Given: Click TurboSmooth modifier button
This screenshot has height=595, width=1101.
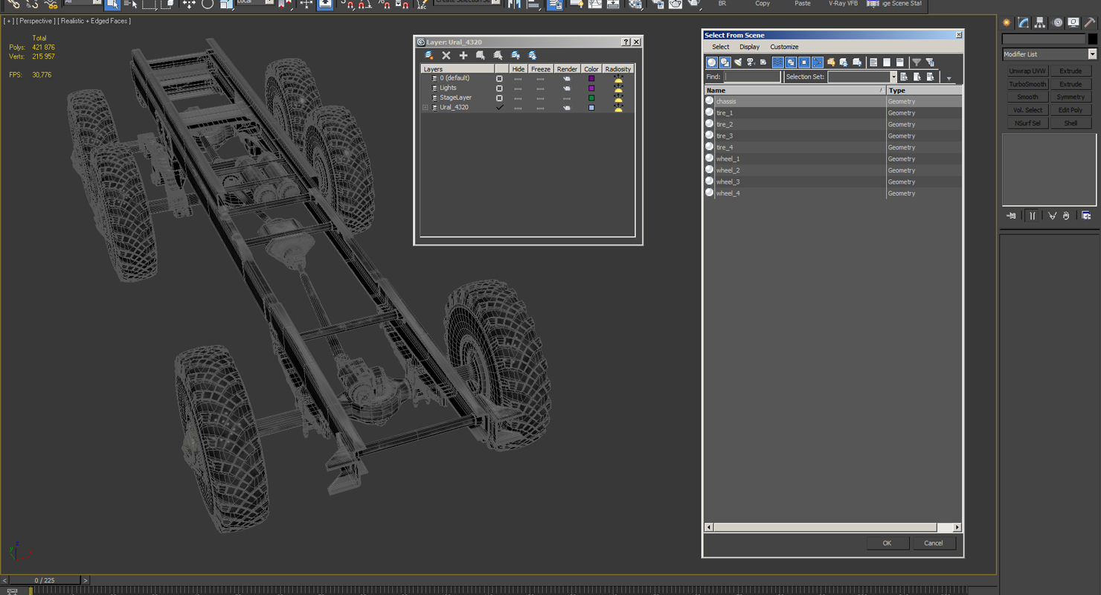Looking at the screenshot, I should [1027, 84].
